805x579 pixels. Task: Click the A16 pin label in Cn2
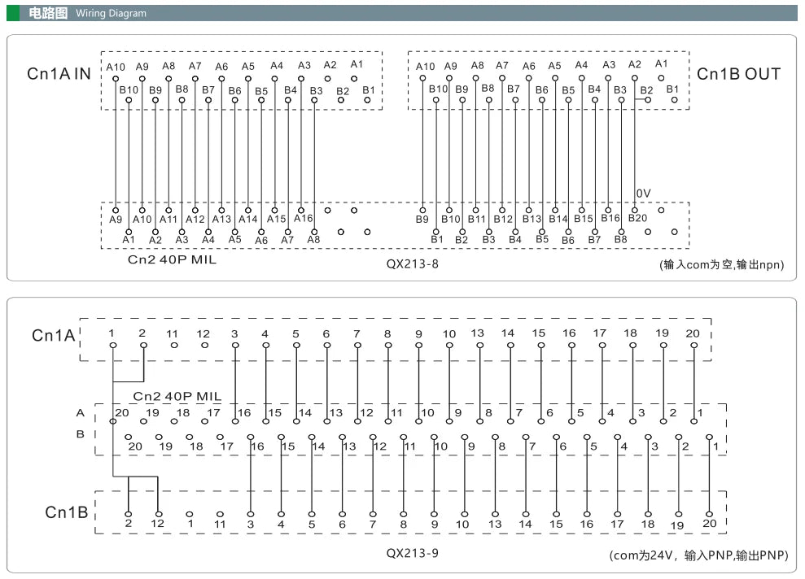coord(304,219)
